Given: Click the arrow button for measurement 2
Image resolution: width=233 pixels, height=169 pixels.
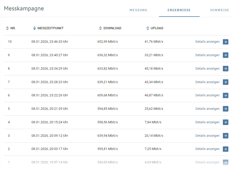Looking at the screenshot, I should (x=226, y=149).
